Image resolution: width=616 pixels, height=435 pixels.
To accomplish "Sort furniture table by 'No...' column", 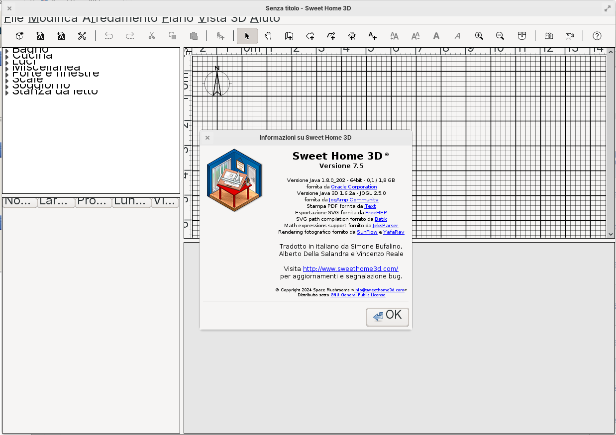I will 20,202.
